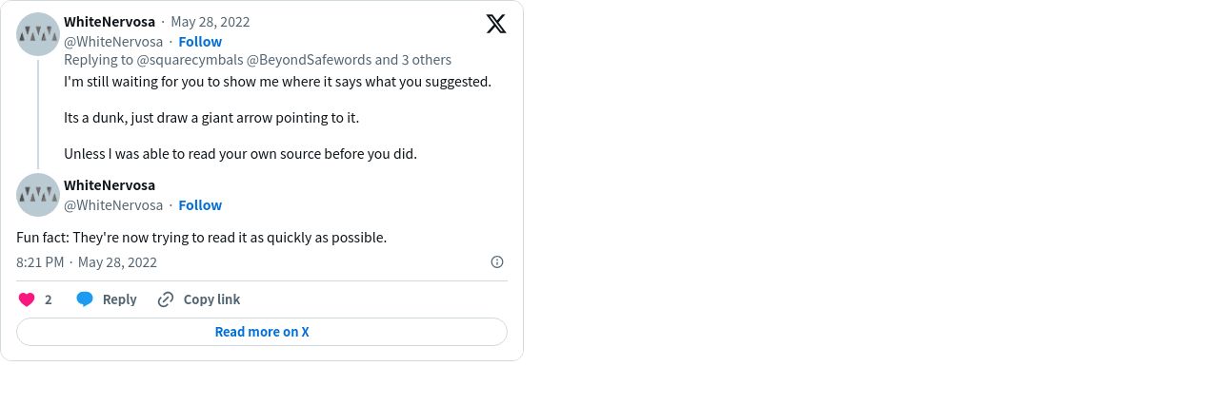Follow WhiteNervosa from the parent tweet

[200, 42]
